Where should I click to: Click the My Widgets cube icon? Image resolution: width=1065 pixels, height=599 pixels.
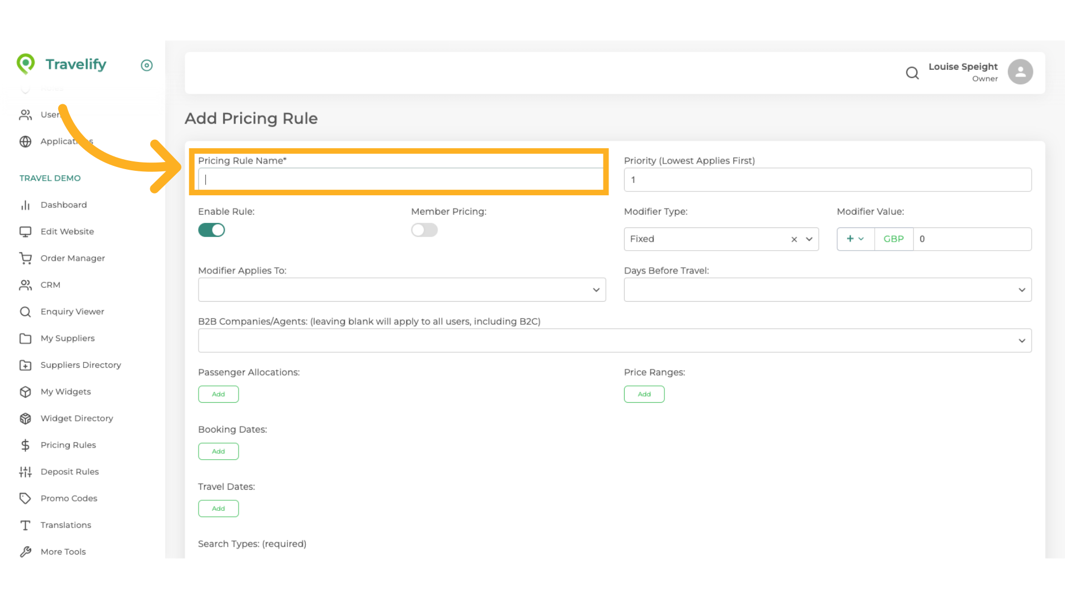pos(26,392)
